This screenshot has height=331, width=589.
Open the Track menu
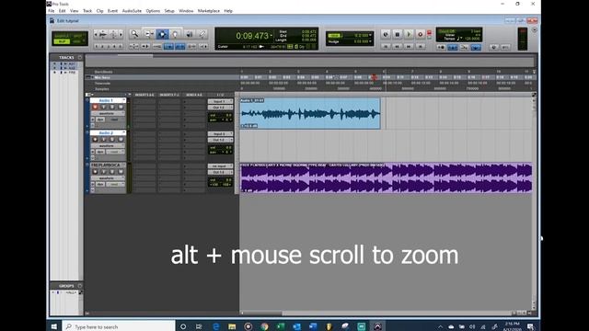(x=87, y=11)
